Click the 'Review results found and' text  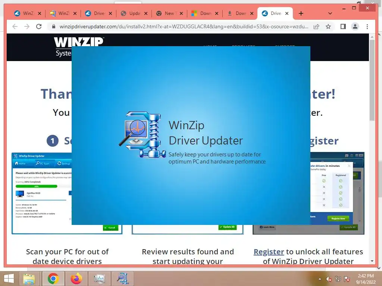(188, 252)
